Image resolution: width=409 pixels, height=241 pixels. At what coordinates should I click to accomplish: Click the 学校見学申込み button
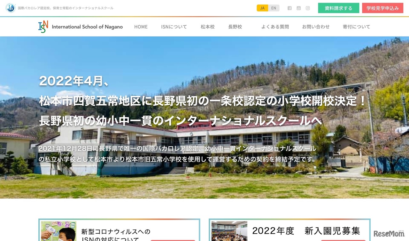click(x=382, y=8)
